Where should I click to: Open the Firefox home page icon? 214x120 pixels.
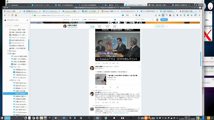coord(16,15)
